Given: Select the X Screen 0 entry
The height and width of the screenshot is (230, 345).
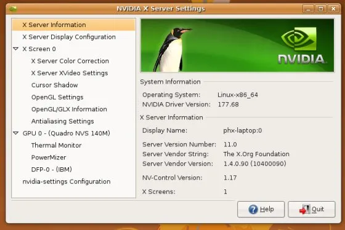Looking at the screenshot, I should tap(39, 49).
